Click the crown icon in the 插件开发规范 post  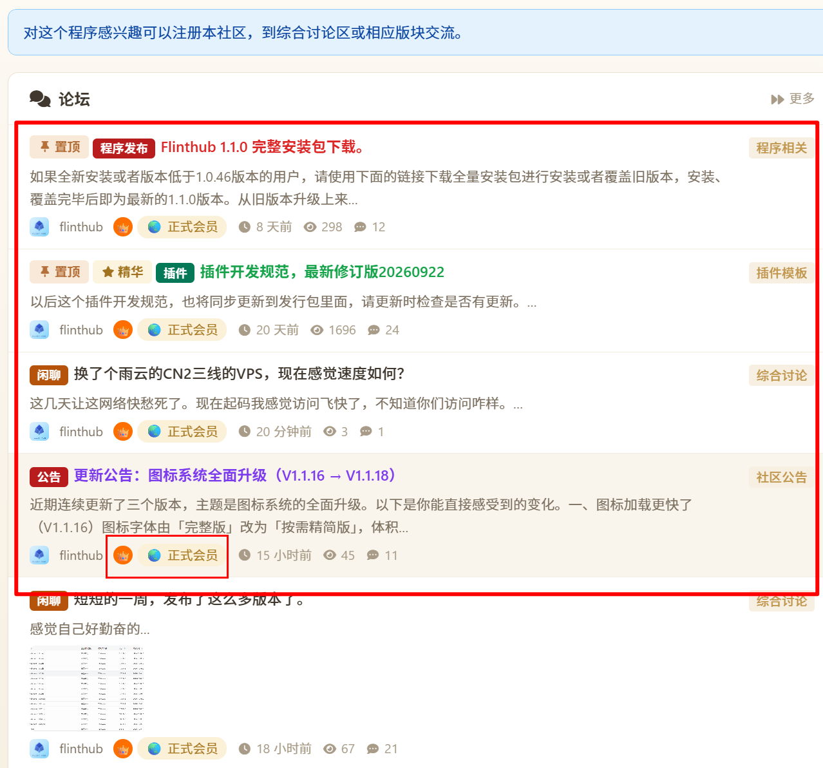click(123, 330)
